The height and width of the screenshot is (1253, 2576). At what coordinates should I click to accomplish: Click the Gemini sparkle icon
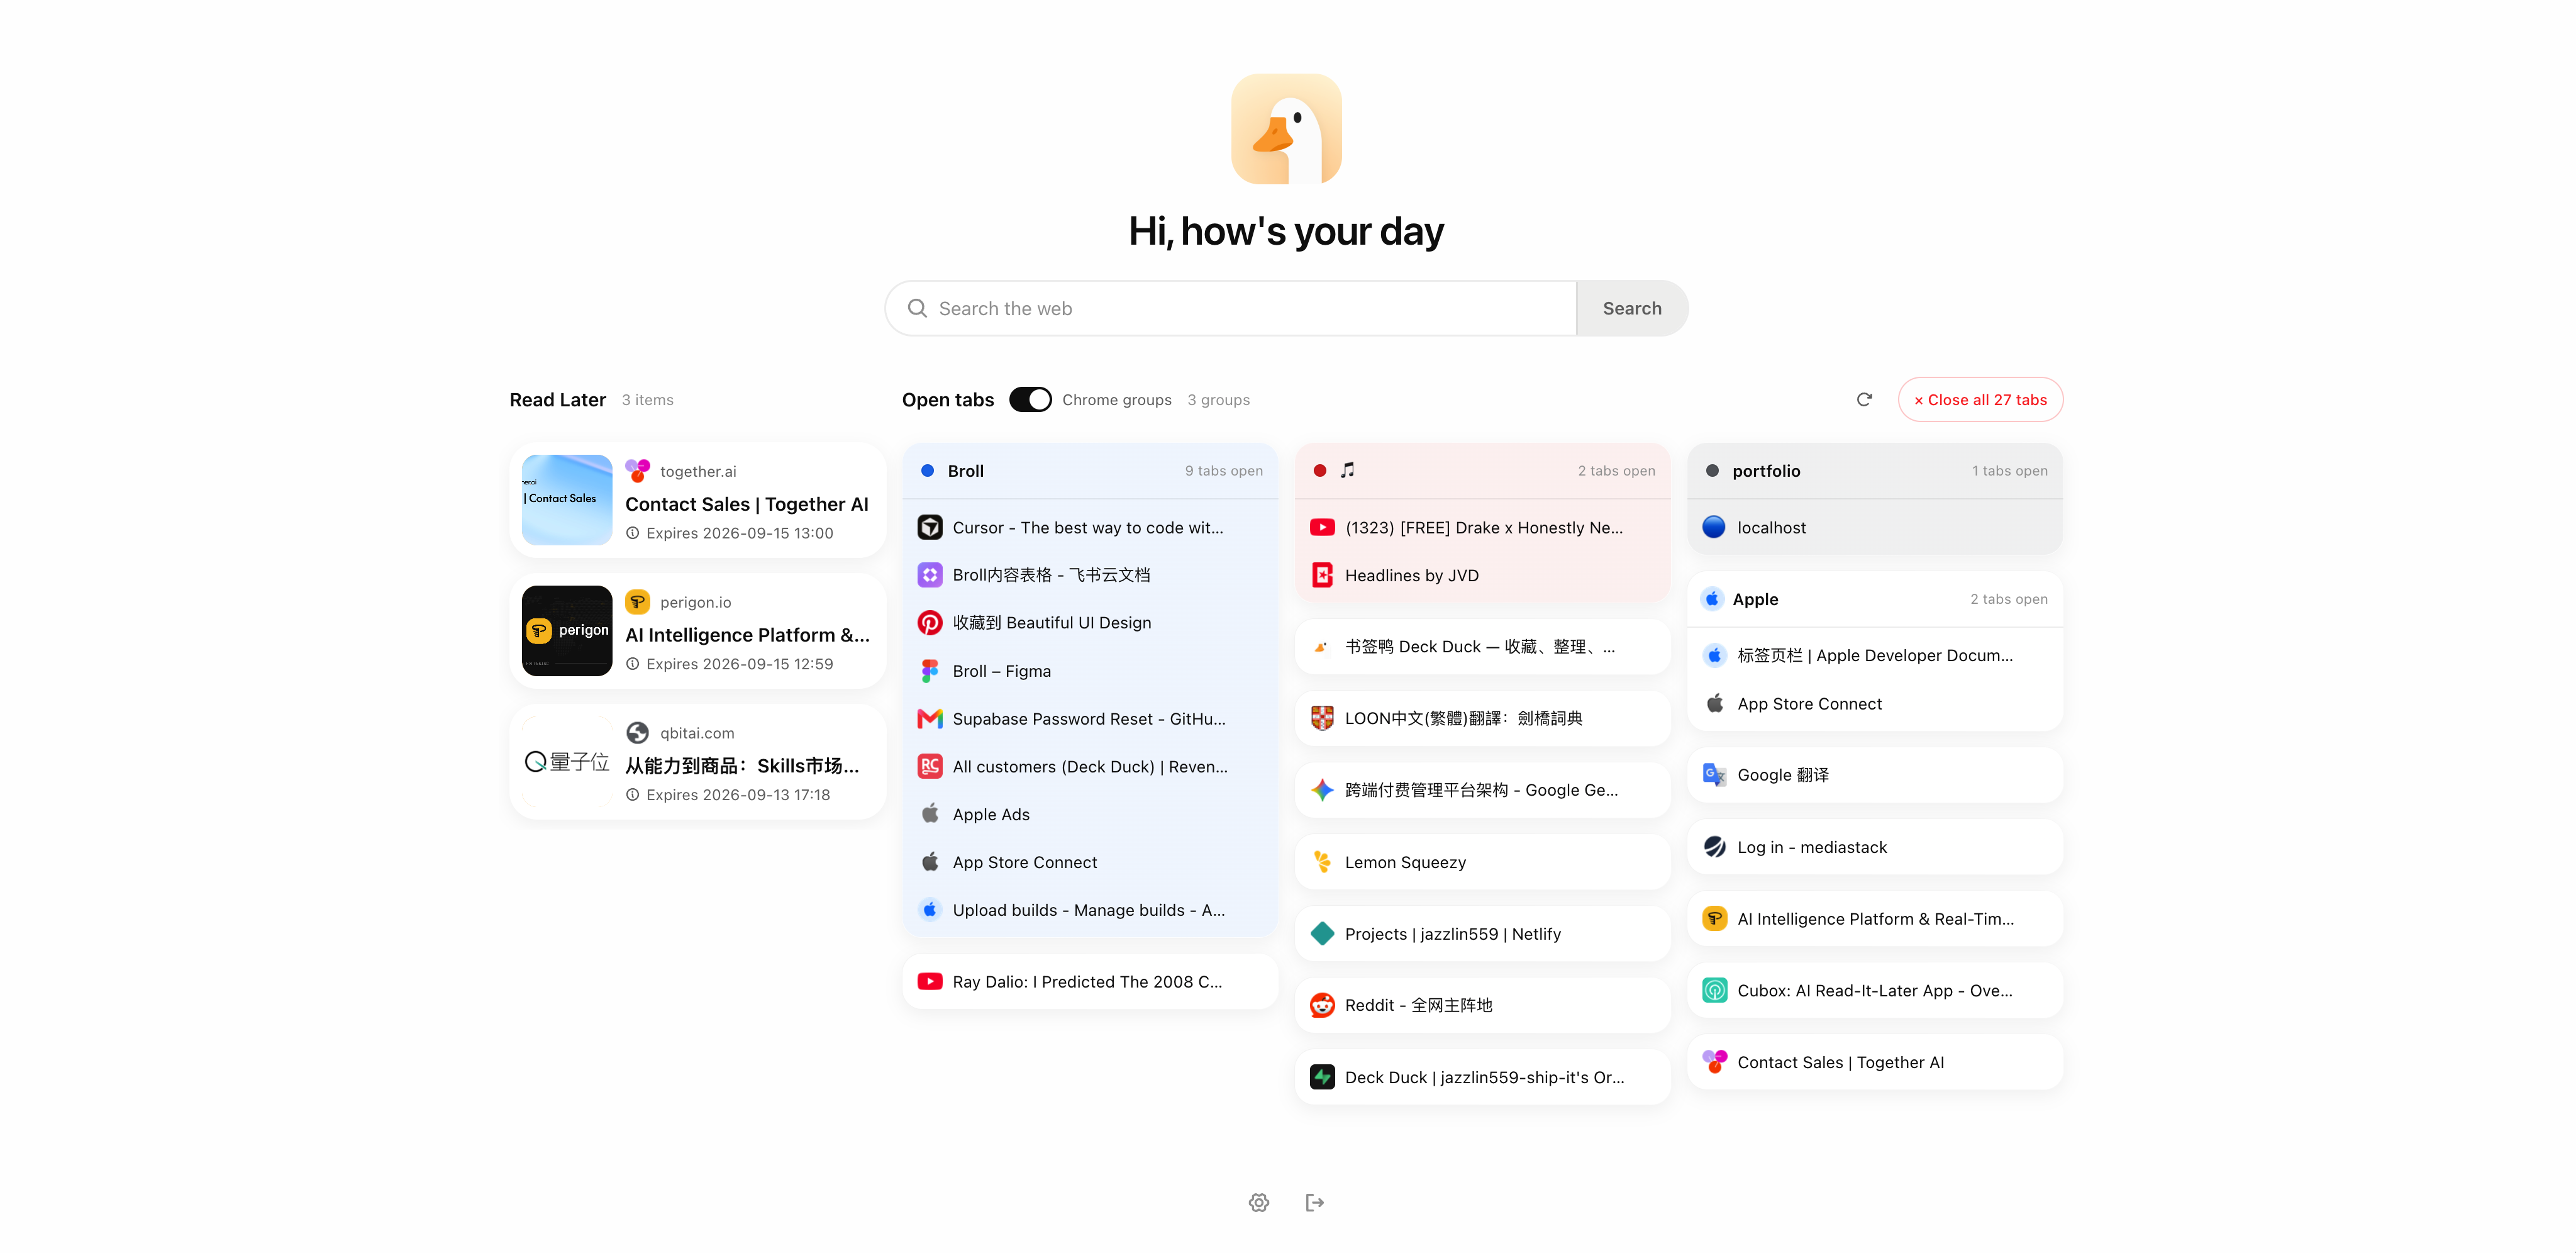pyautogui.click(x=1322, y=790)
